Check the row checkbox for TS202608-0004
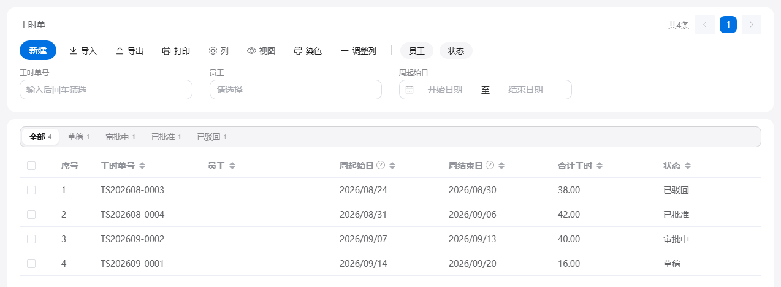Screen dimensions: 781x287 coord(31,215)
